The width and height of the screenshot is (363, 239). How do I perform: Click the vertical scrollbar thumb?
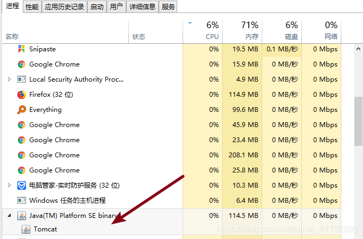pos(358,121)
